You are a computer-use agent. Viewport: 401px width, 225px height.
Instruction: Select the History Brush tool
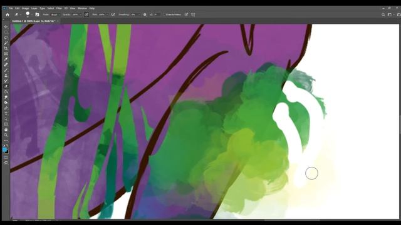(6, 81)
